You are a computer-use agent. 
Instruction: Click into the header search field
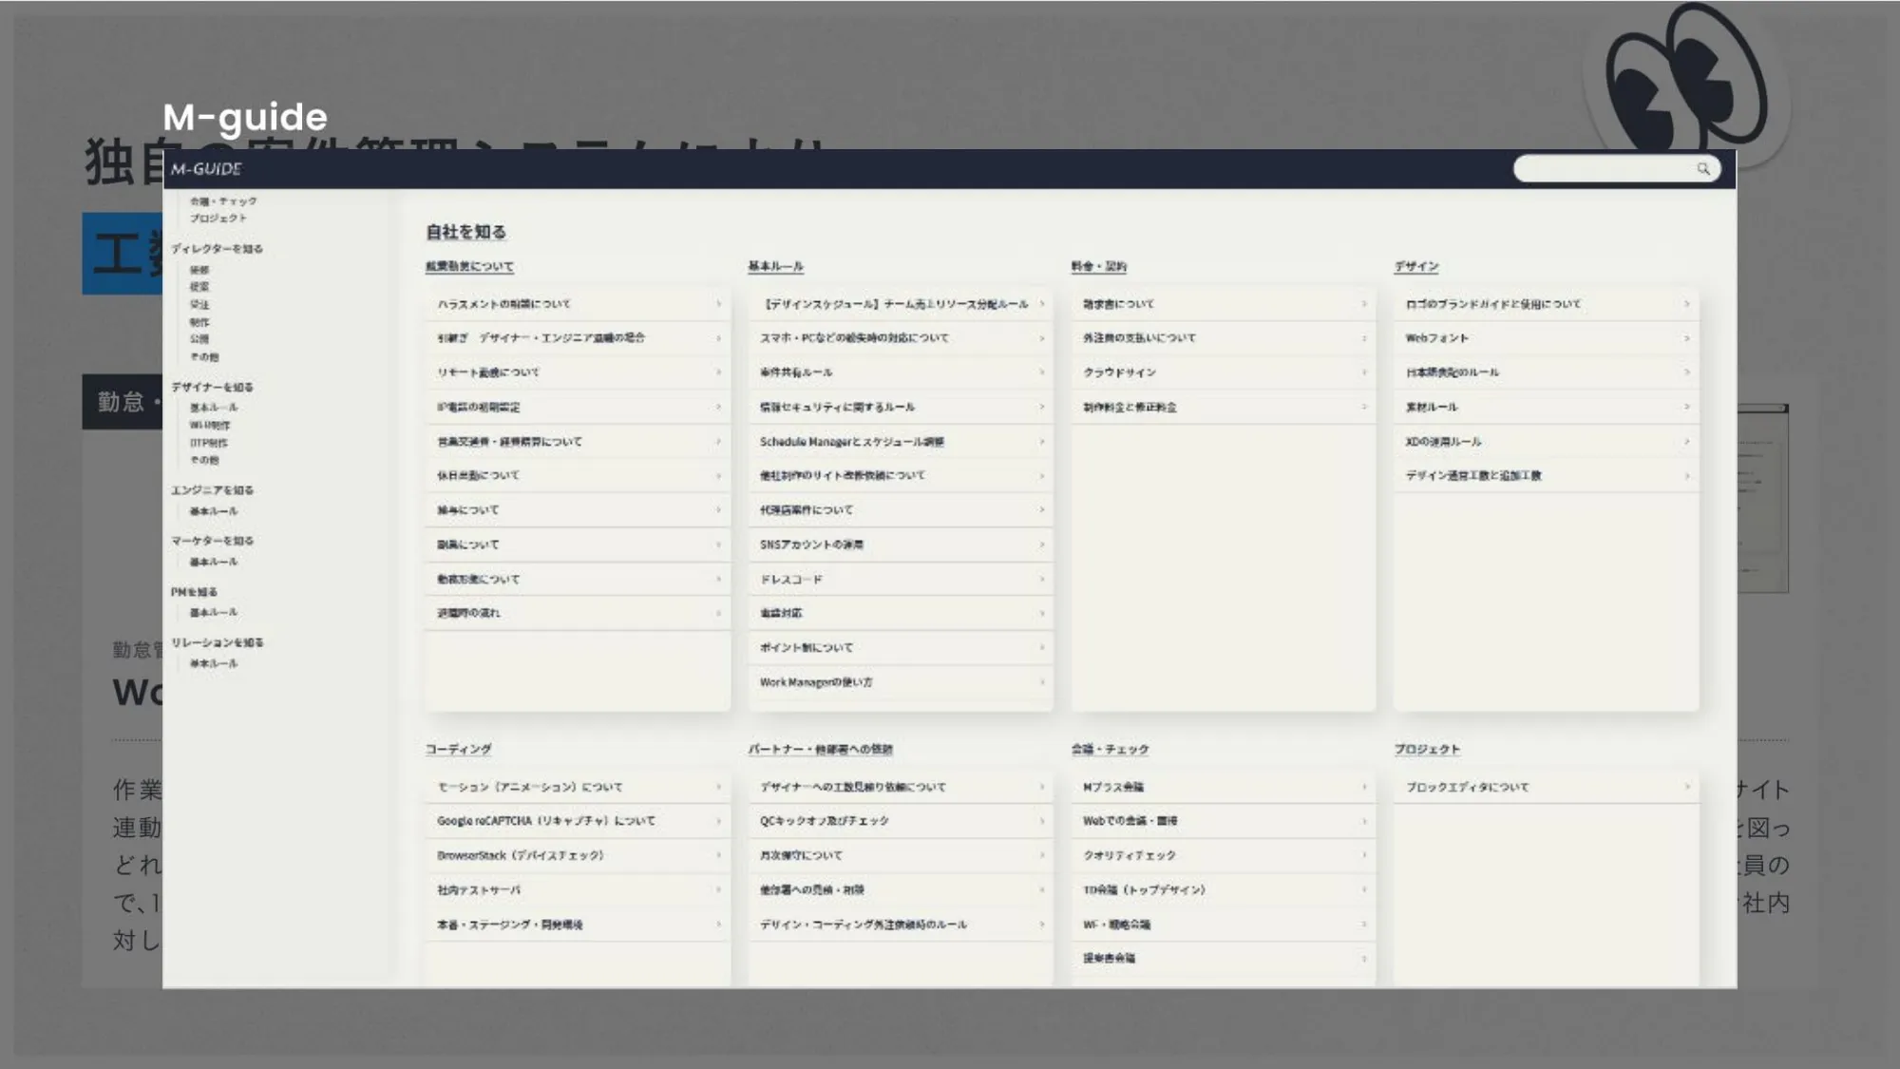1604,169
